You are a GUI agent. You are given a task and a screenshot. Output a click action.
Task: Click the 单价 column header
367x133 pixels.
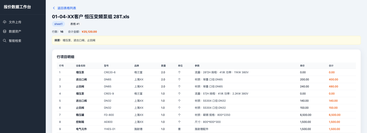[x=302, y=66]
